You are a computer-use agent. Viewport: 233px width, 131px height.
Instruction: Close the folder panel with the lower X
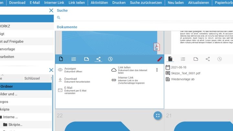[x=51, y=70]
